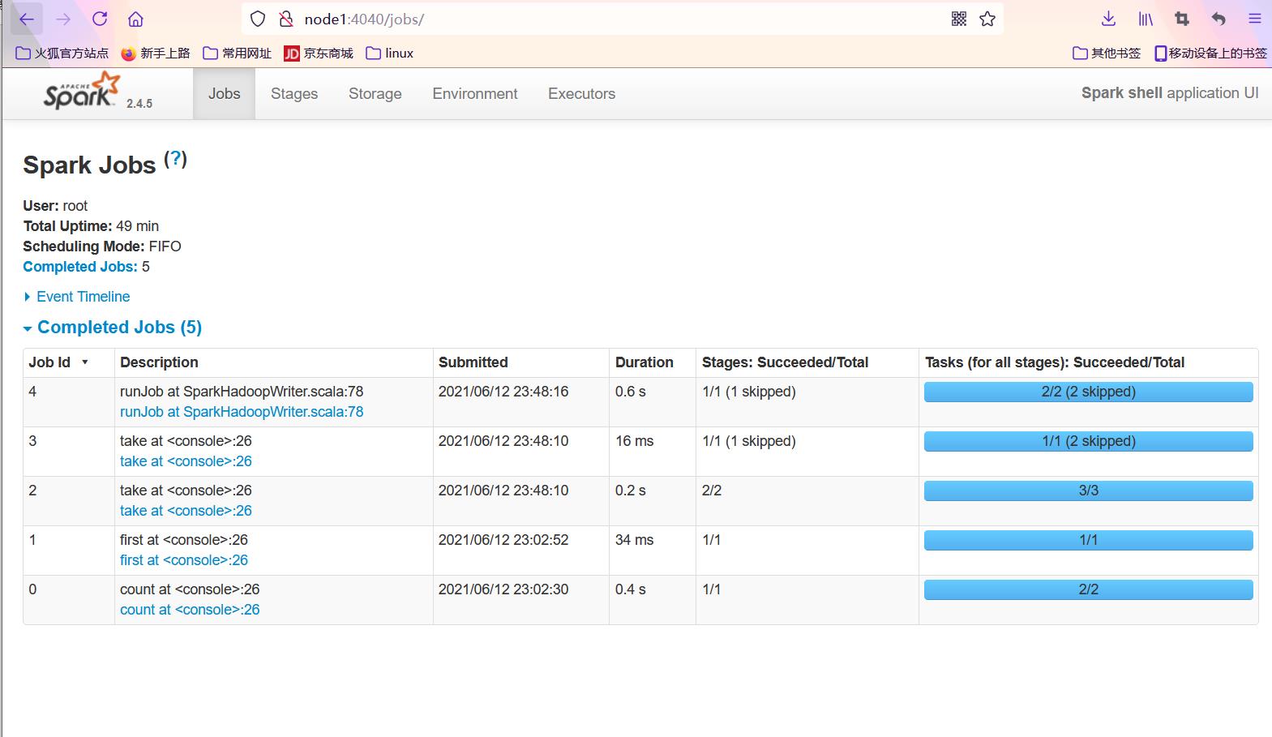Open job 2's take at <console>:26 link

click(186, 511)
